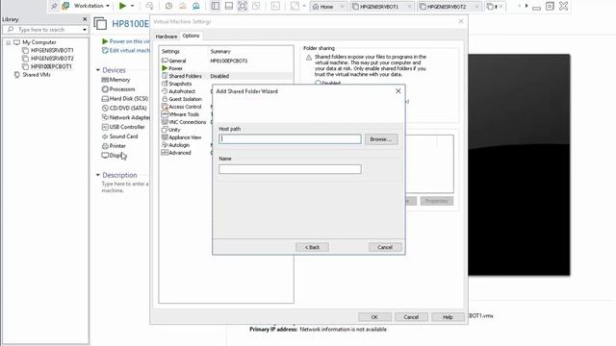Screen dimensions: 616x346
Task: Click OK in Virtual Machine Settings
Action: (x=374, y=317)
